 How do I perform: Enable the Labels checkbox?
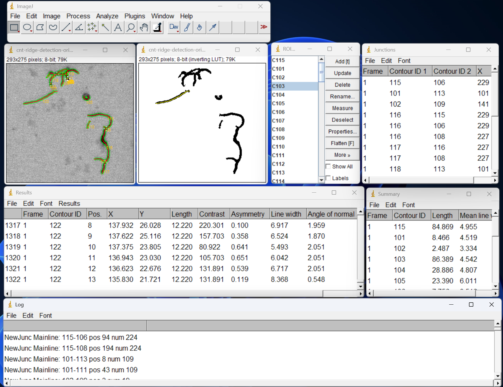328,178
